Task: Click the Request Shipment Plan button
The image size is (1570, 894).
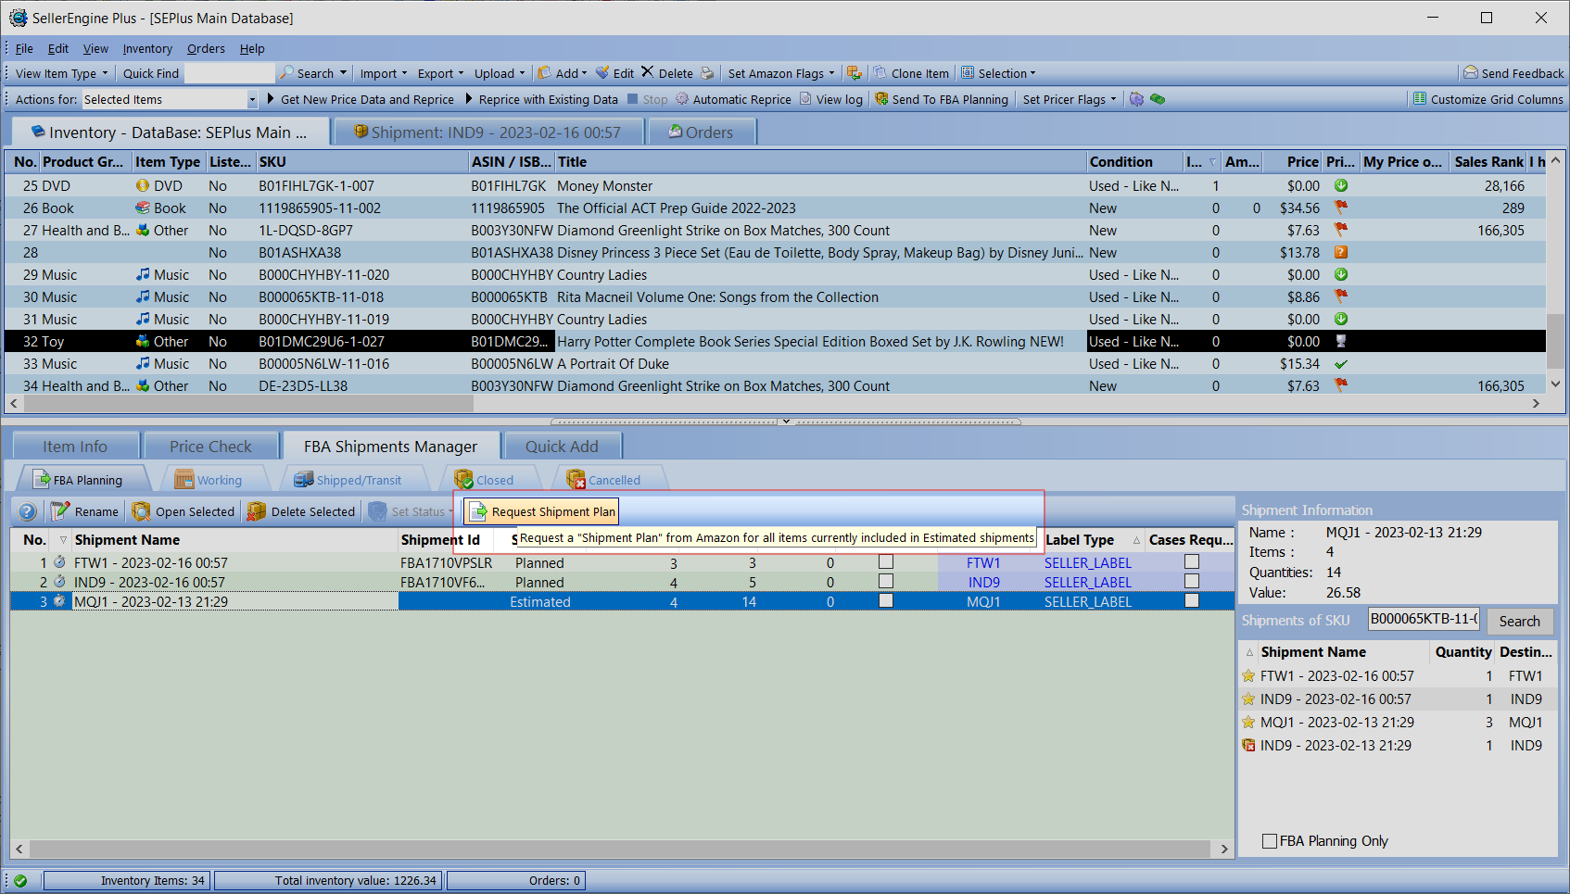Action: pyautogui.click(x=542, y=511)
